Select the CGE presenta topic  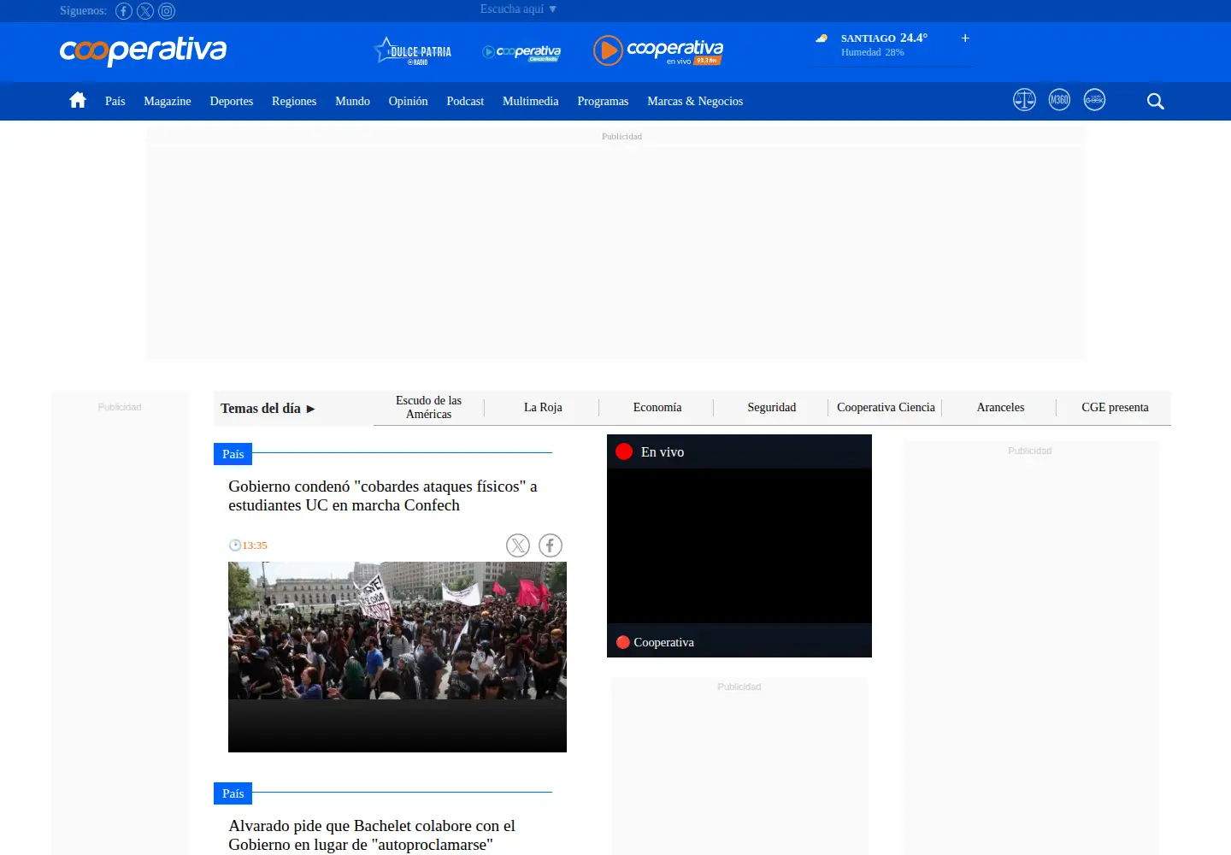1115,407
